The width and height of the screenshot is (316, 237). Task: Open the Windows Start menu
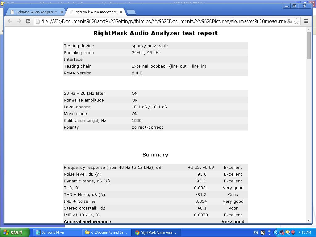pos(15,232)
